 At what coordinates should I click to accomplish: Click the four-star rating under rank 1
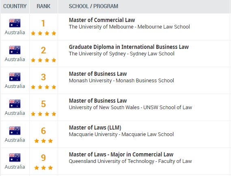43,33
